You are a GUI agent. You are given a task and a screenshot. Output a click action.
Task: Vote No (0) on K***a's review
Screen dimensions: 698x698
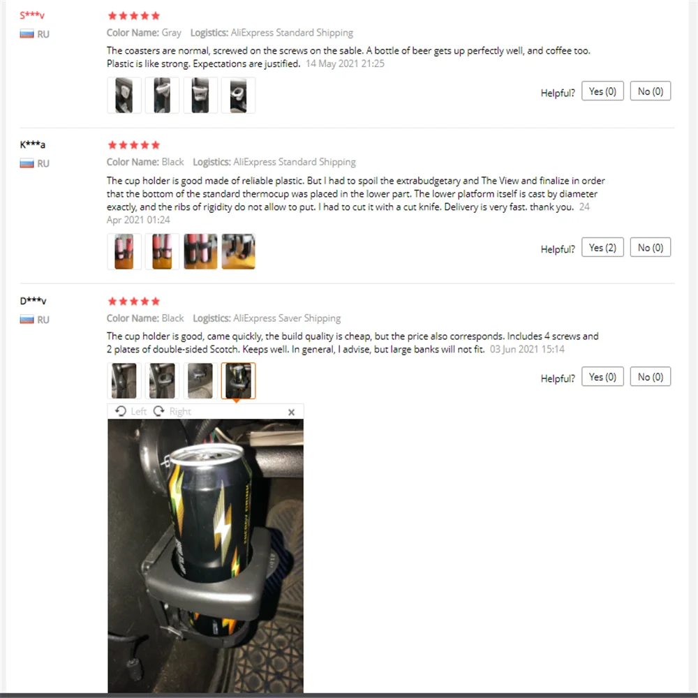click(650, 248)
